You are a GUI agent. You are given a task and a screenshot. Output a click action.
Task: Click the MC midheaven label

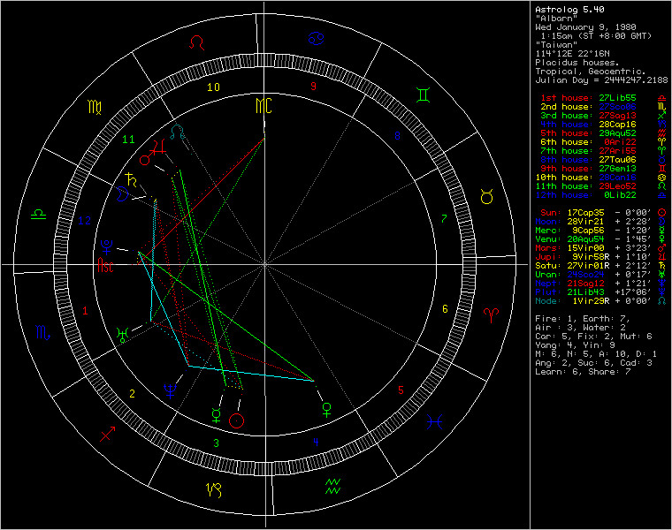pos(263,106)
